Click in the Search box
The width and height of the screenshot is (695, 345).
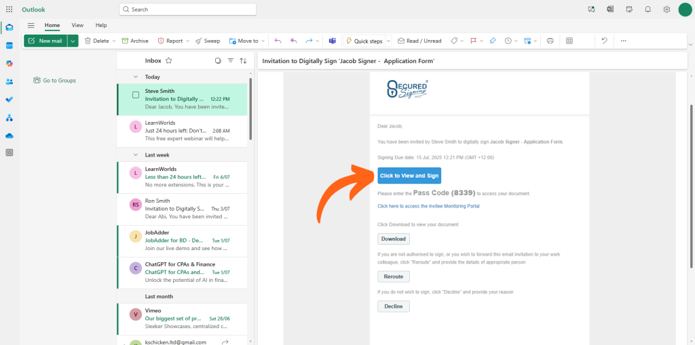[187, 9]
